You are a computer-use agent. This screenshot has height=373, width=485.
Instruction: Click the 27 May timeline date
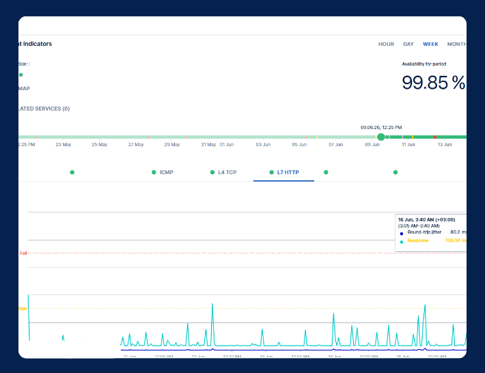(136, 144)
